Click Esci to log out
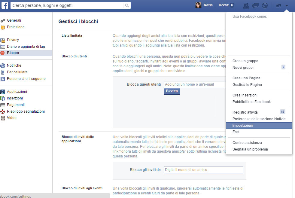The image size is (295, 198). click(x=236, y=132)
